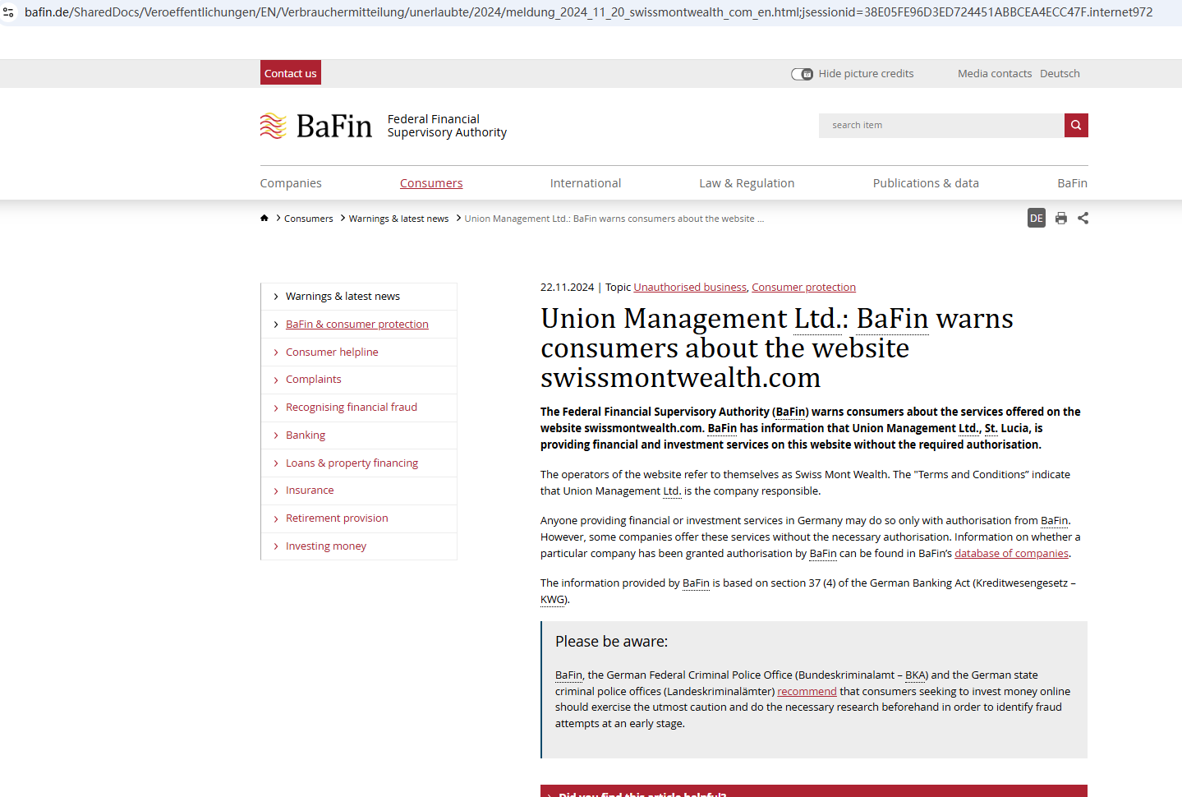The width and height of the screenshot is (1182, 797).
Task: Click the red search magnifier button
Action: (x=1076, y=125)
